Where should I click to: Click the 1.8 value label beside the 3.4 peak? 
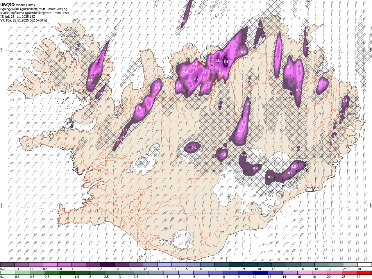click(217, 60)
